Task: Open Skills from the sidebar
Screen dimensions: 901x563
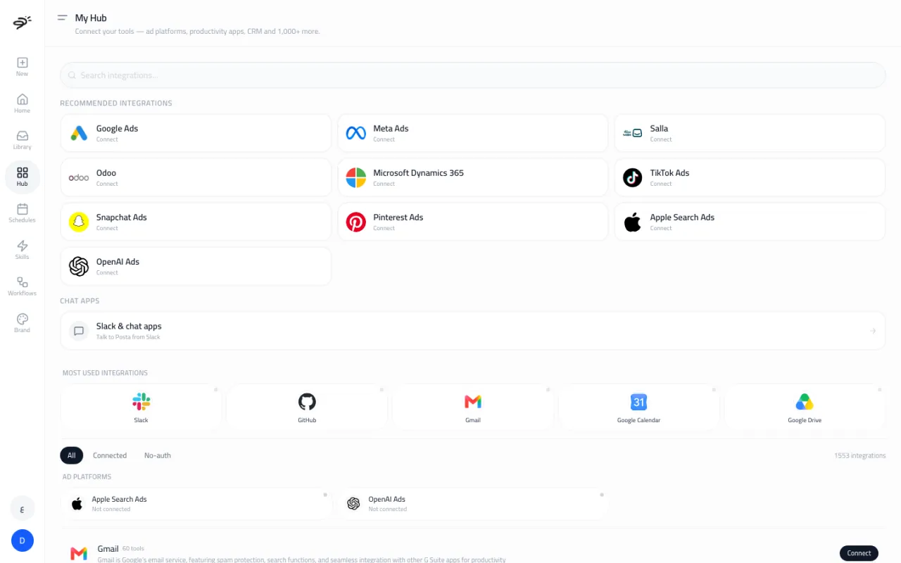Action: pos(23,250)
